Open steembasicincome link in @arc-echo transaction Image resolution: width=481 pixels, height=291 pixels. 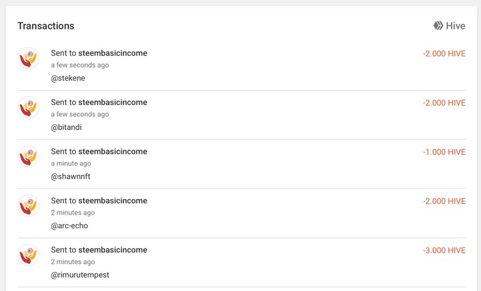[x=113, y=200]
